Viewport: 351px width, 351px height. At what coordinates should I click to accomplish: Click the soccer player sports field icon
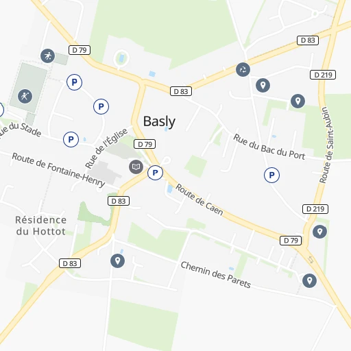pyautogui.click(x=47, y=56)
